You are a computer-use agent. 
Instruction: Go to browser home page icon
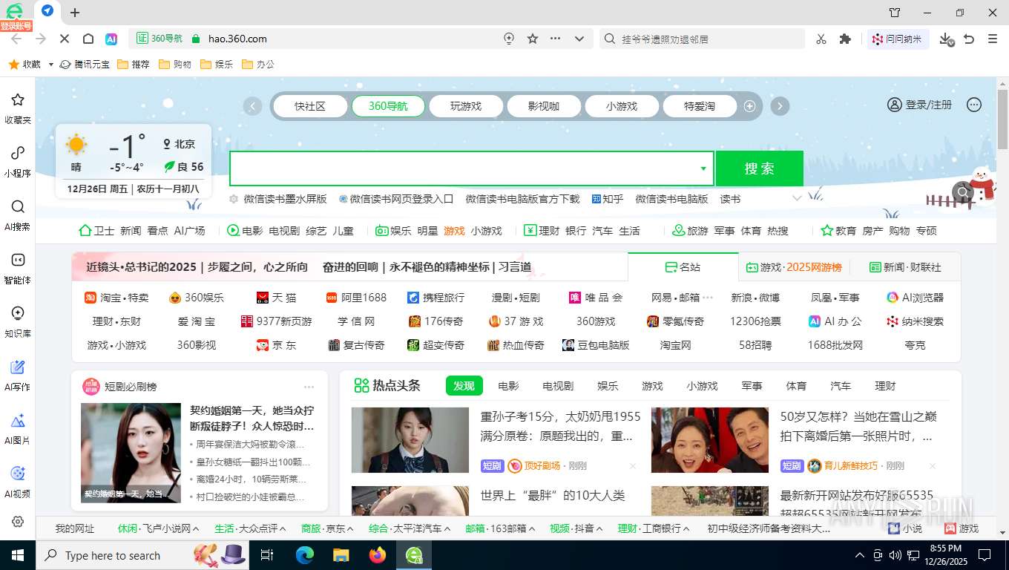click(88, 39)
